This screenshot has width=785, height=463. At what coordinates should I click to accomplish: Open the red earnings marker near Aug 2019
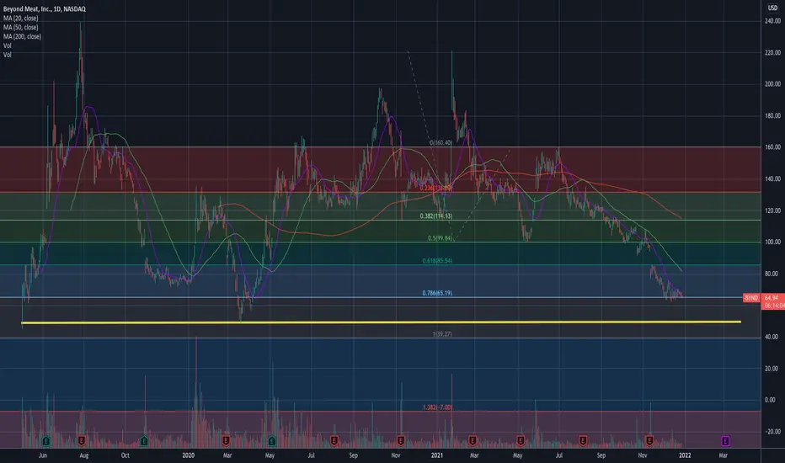82,441
